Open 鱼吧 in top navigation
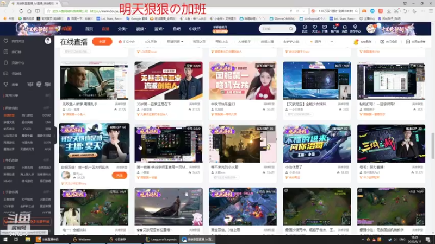435x244 pixels. click(177, 29)
